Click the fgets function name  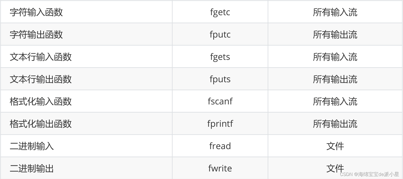coord(220,57)
